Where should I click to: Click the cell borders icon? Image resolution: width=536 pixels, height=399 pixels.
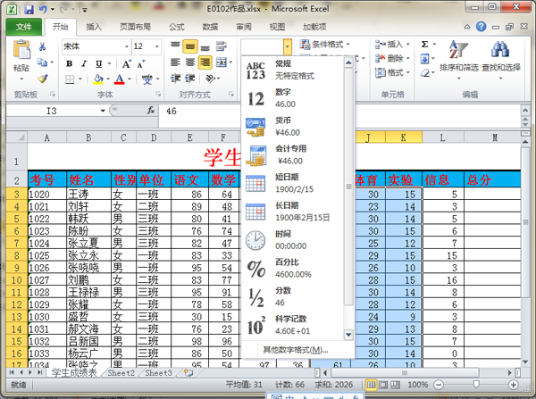point(70,79)
